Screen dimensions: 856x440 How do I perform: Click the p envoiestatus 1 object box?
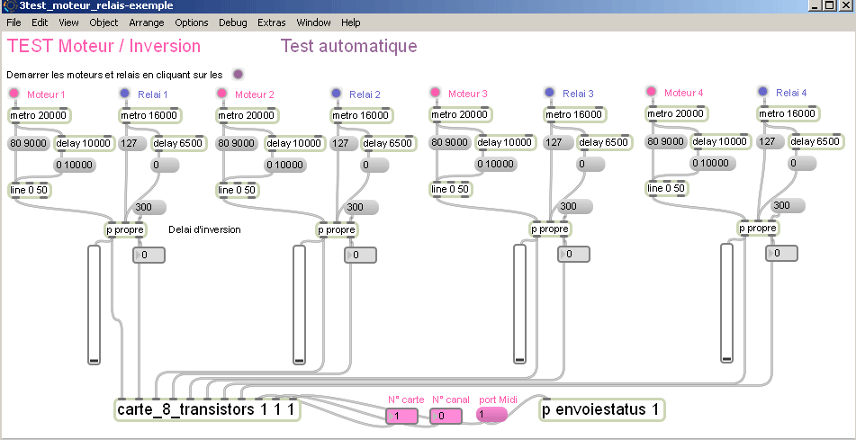click(x=601, y=410)
